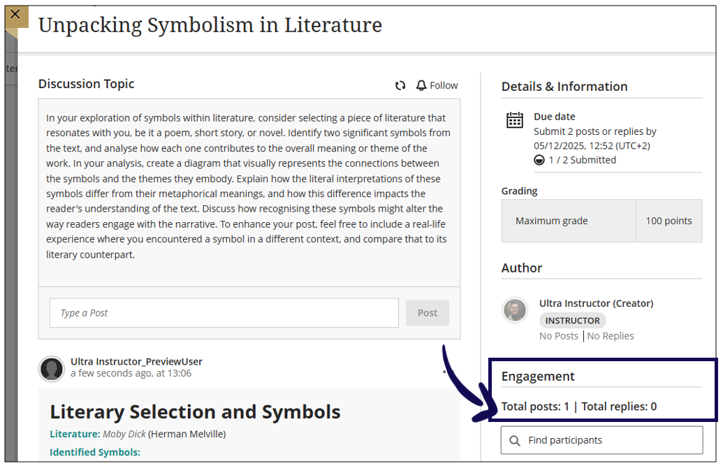Click the refresh icon beside Follow

(400, 86)
